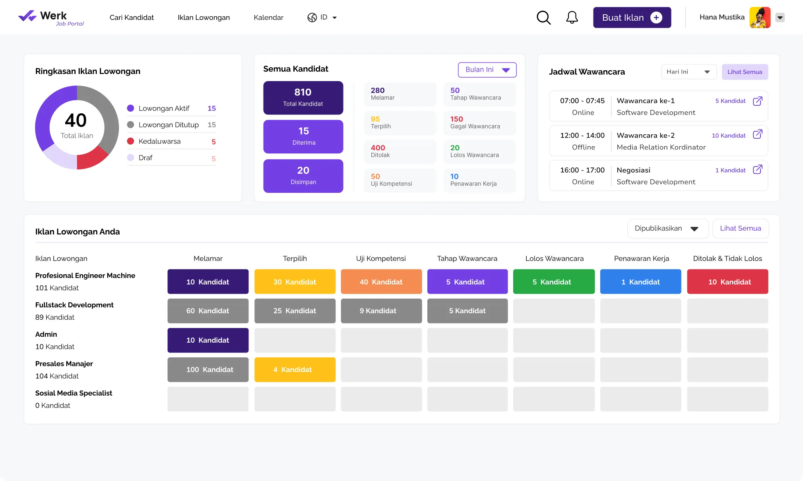Viewport: 803px width, 481px height.
Task: Open external link for Negosiasi schedule
Action: coord(757,169)
